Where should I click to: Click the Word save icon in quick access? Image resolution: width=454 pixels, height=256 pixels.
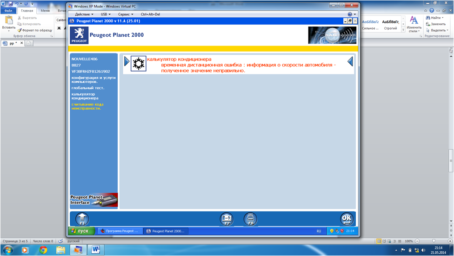(x=10, y=3)
